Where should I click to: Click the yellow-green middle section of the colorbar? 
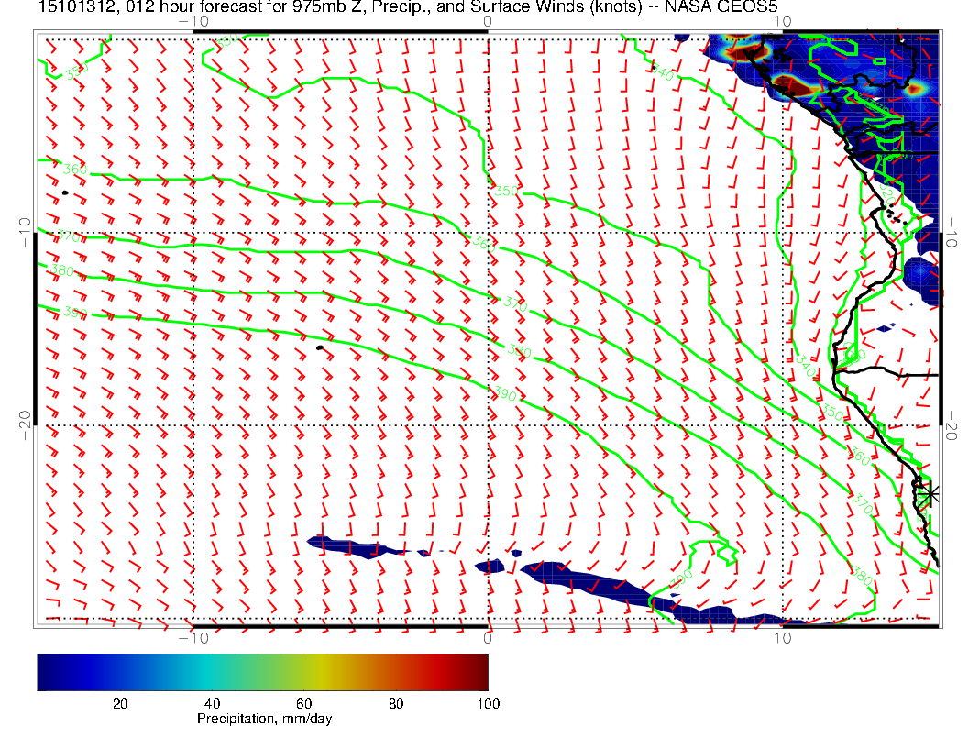pos(302,672)
